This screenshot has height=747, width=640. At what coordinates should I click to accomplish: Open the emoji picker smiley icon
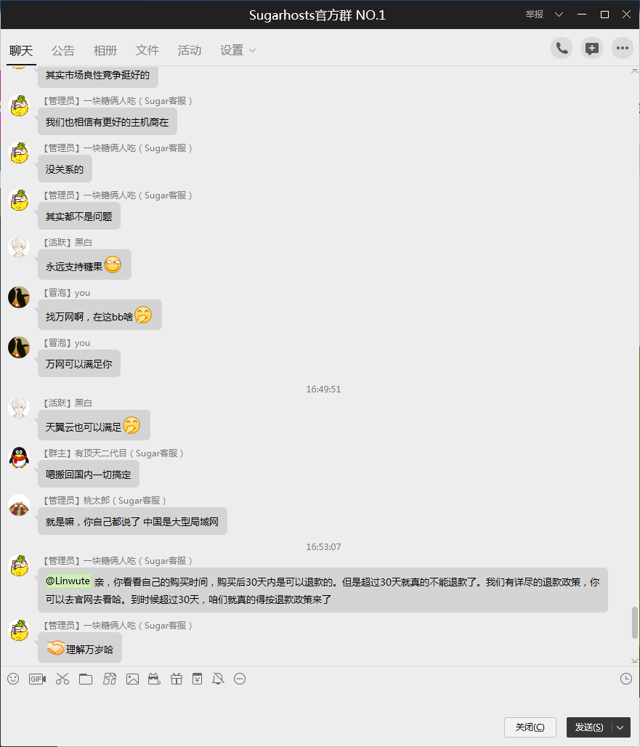coord(13,679)
